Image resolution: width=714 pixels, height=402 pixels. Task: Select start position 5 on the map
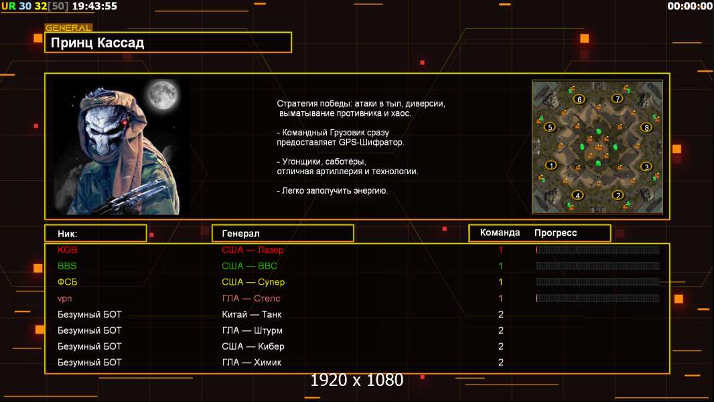tap(550, 127)
